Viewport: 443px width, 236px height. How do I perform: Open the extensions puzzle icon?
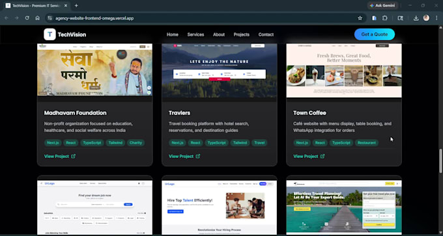pyautogui.click(x=385, y=18)
